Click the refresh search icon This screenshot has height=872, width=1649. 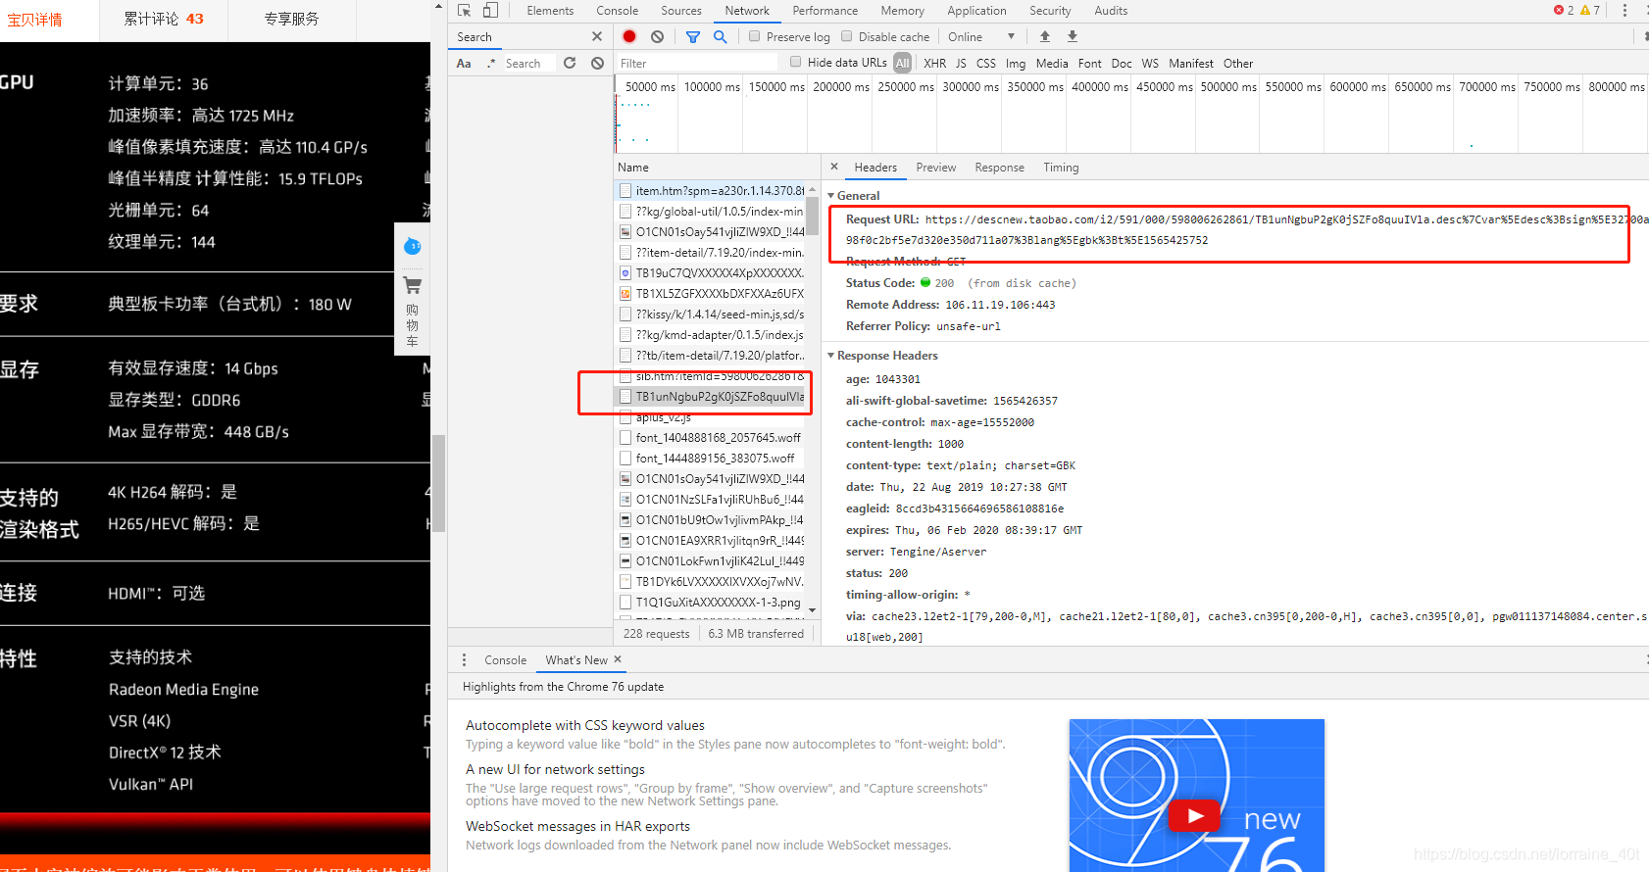point(570,63)
